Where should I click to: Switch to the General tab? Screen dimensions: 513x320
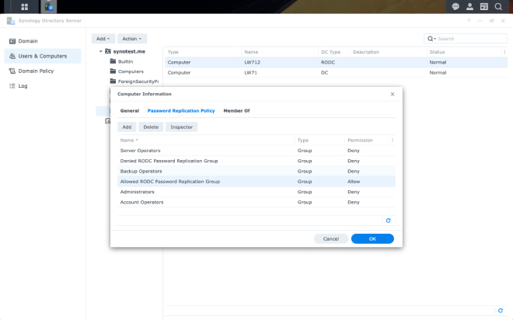[129, 111]
